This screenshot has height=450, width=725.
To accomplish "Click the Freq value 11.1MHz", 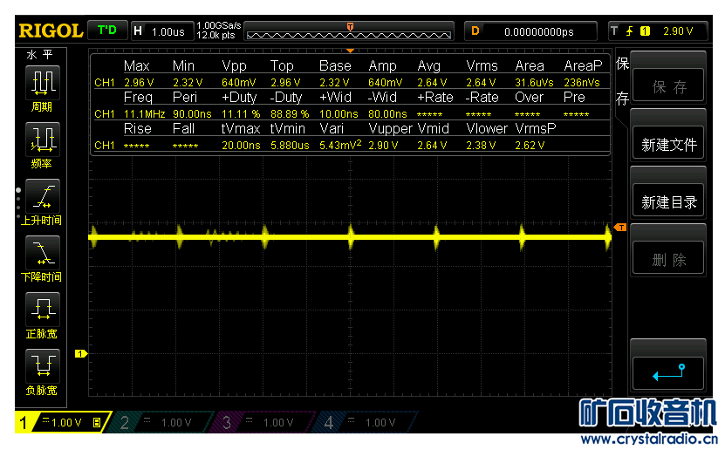I will pos(144,113).
